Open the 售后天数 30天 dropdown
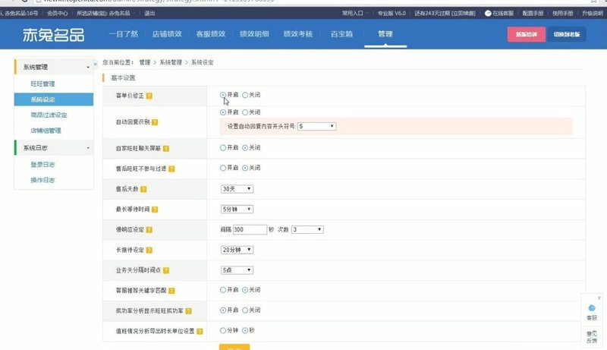 237,189
